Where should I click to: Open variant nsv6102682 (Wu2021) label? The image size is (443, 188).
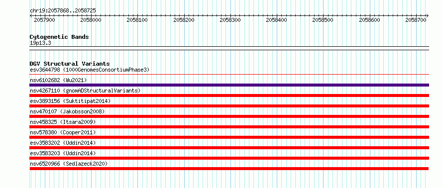pyautogui.click(x=58, y=80)
